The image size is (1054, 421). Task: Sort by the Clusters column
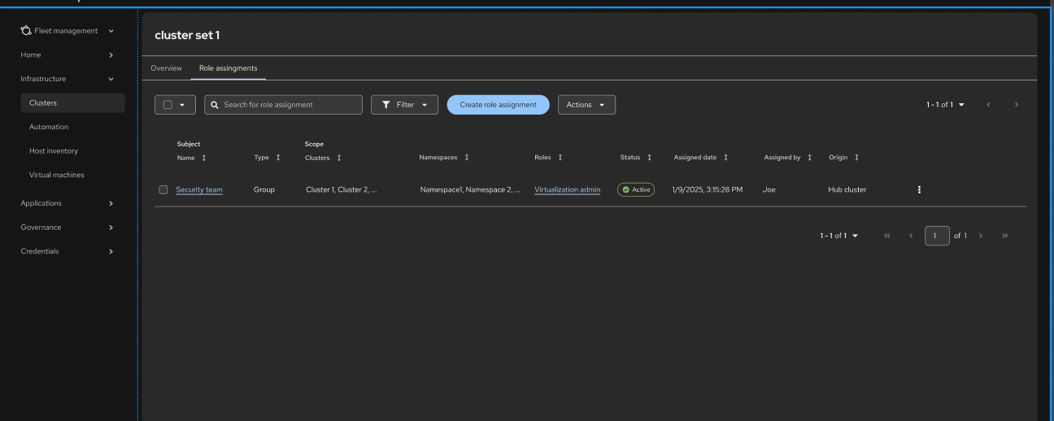(x=324, y=158)
